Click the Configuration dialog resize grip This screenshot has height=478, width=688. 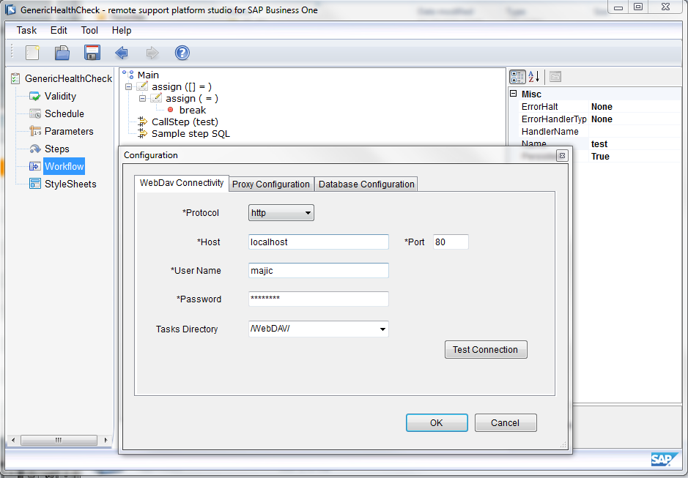(x=563, y=445)
